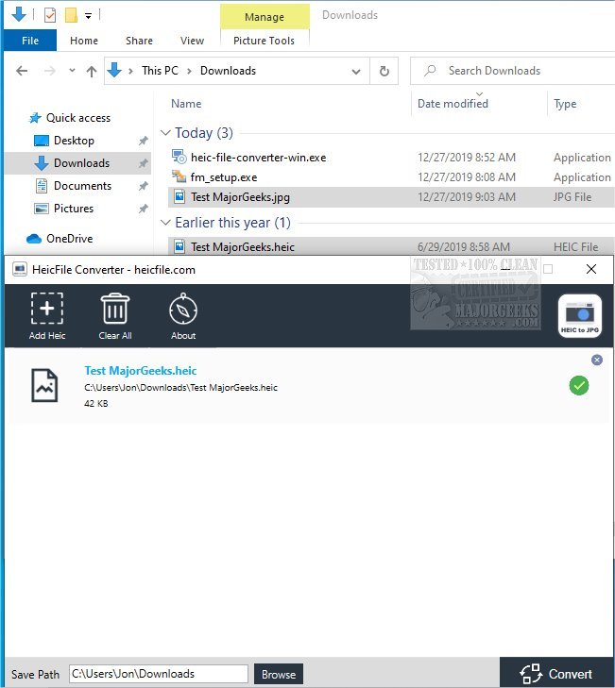Unpin Desktop using its pin icon

[144, 141]
